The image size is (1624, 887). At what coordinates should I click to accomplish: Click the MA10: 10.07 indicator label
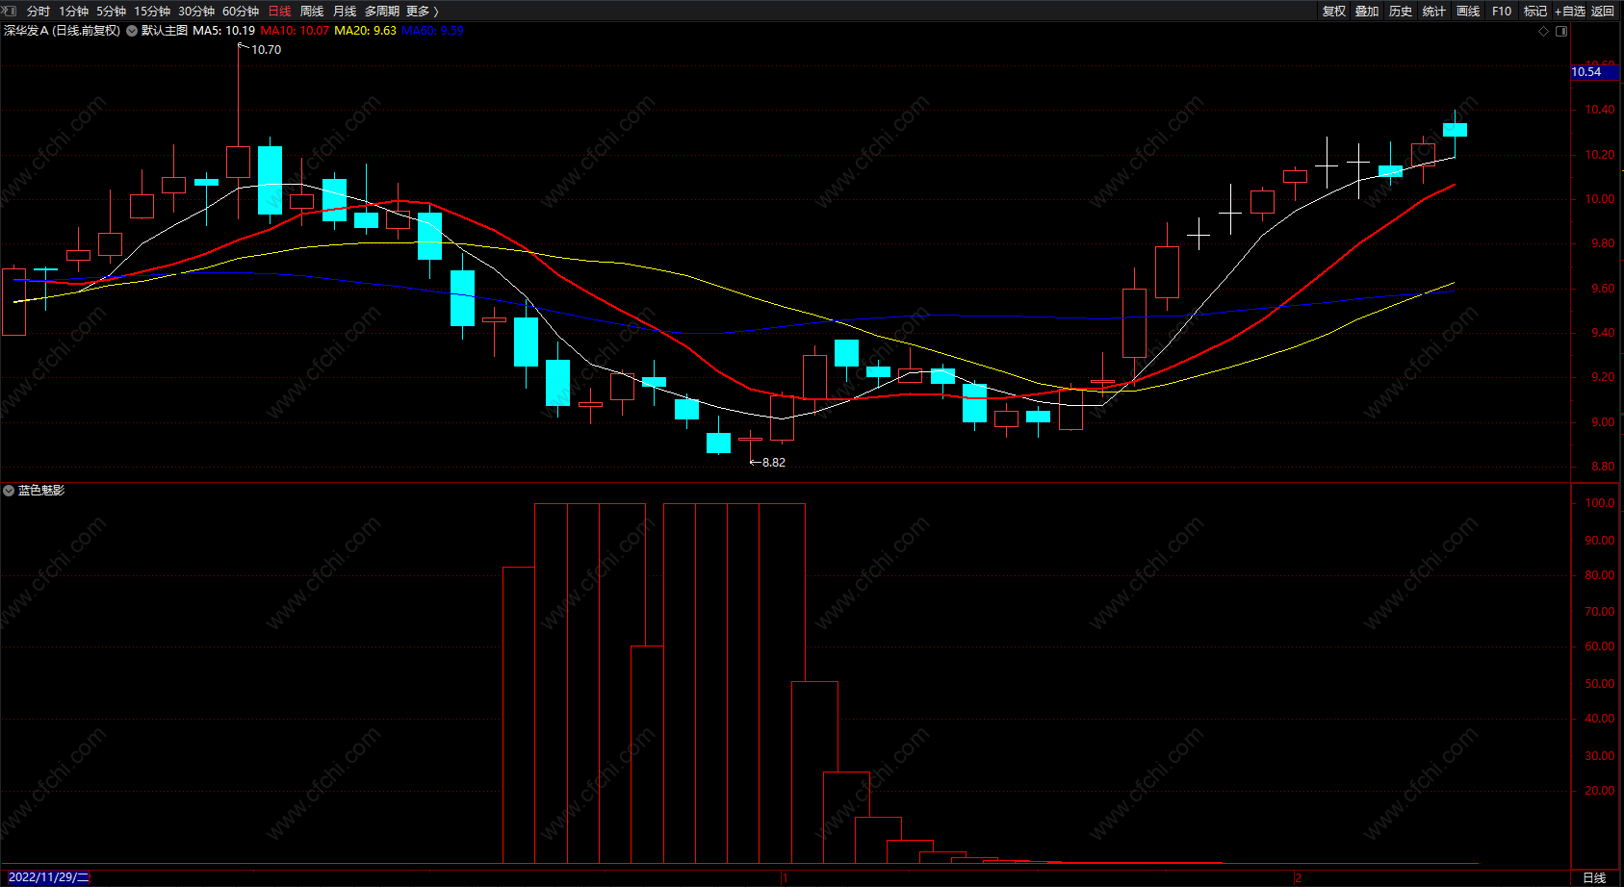[x=295, y=31]
